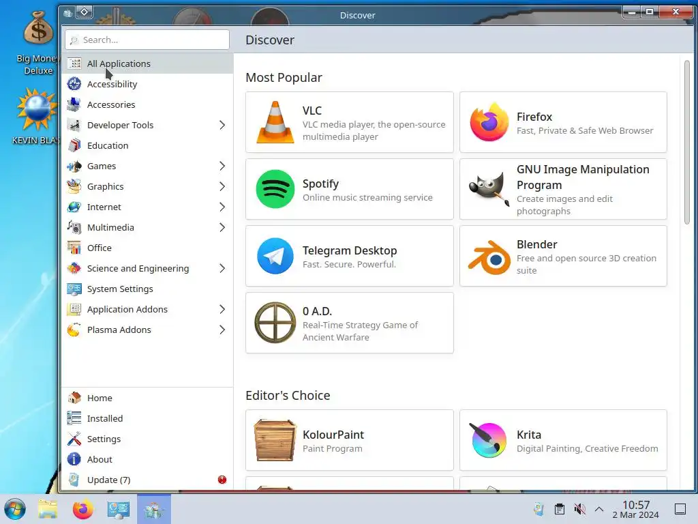This screenshot has height=524, width=698.
Task: Open Update (7) page
Action: pyautogui.click(x=147, y=480)
